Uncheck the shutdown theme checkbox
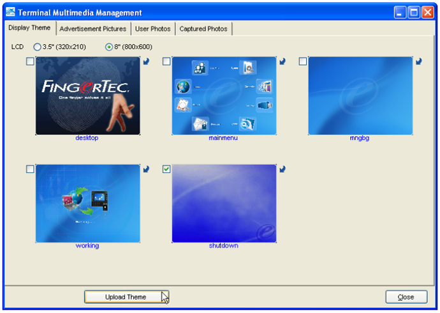Screen dimensions: 440x313 [166, 169]
